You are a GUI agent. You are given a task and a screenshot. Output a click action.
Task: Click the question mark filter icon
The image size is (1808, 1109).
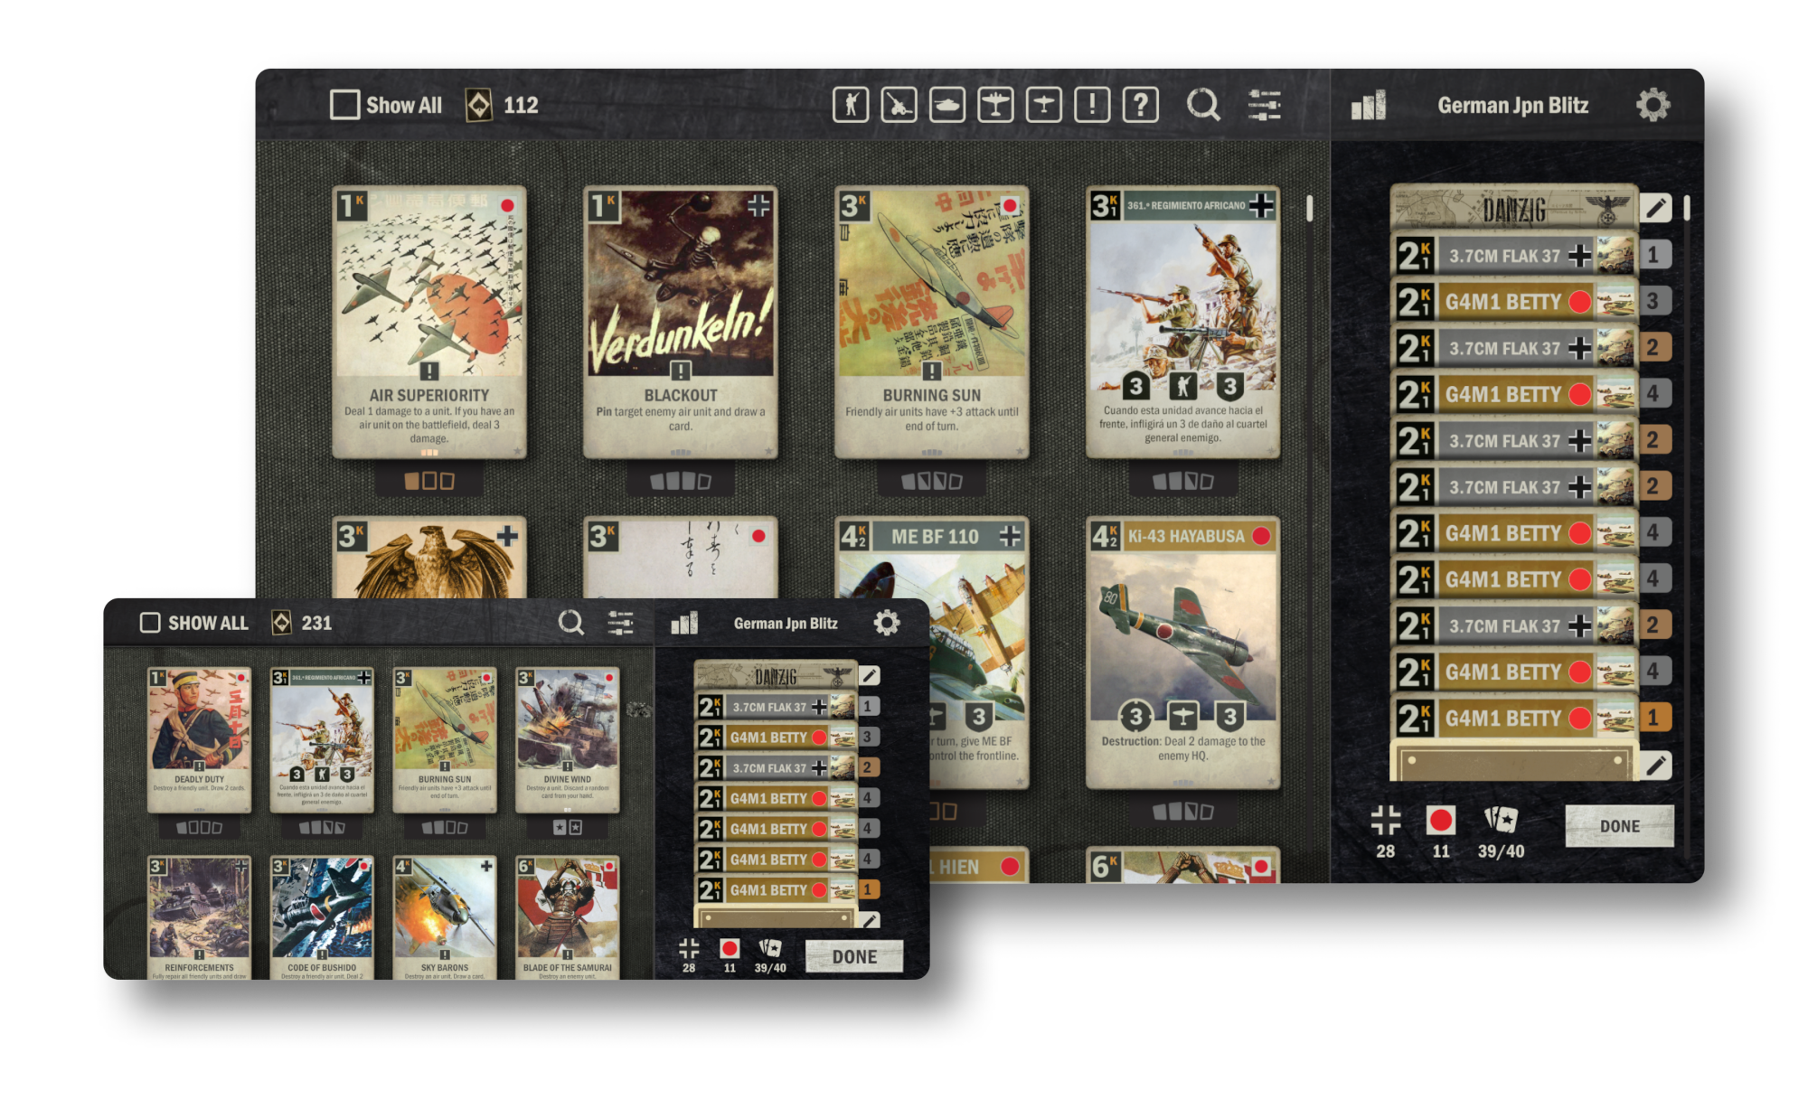click(x=1141, y=105)
